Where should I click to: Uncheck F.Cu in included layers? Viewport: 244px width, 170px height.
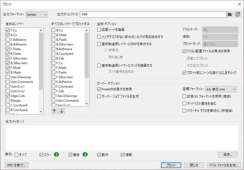coord(8,30)
